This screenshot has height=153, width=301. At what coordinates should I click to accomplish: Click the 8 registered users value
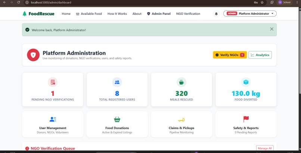tap(117, 94)
